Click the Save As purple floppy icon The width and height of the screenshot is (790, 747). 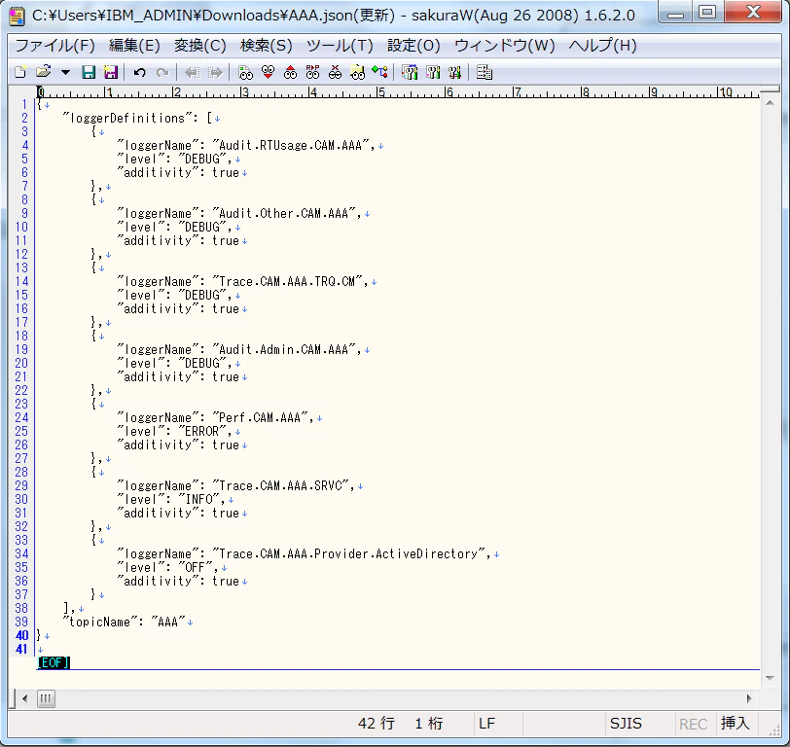[111, 72]
